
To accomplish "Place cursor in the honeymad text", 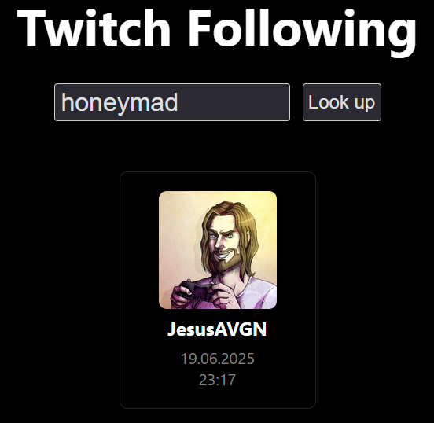I will pos(120,103).
